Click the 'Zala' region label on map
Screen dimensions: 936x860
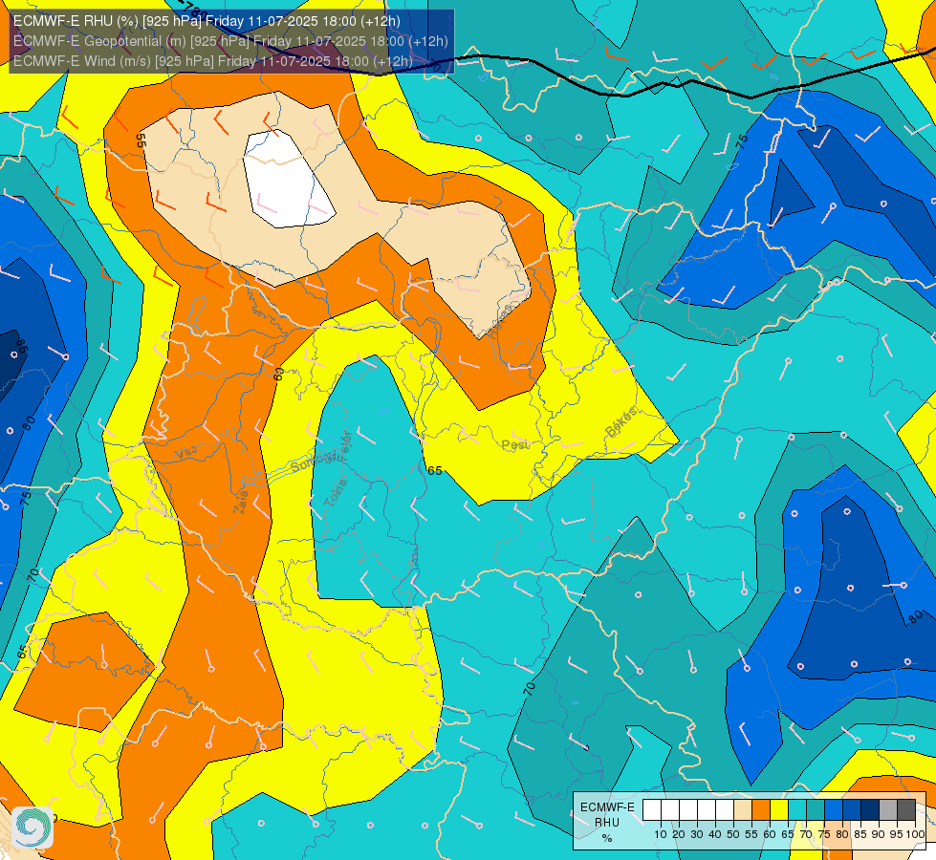pos(241,504)
